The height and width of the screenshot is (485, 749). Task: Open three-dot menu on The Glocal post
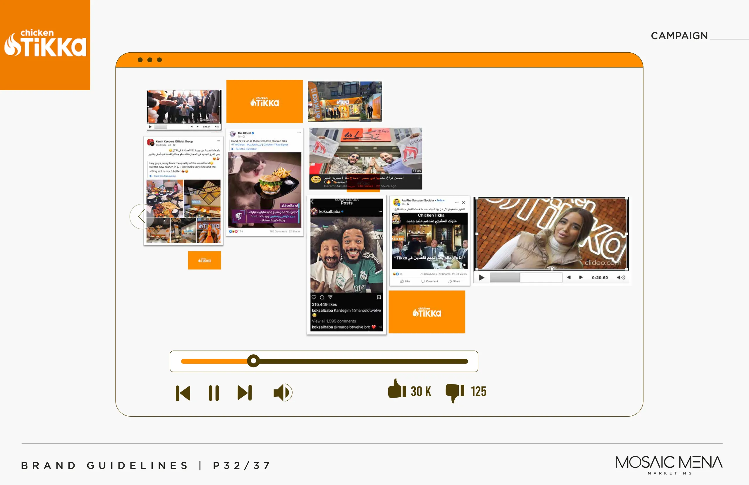(x=299, y=132)
